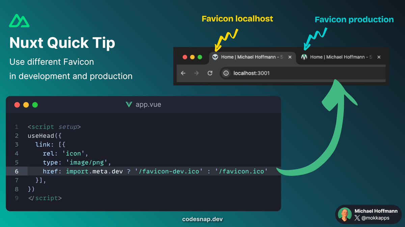Click the M favicon on the production tab
This screenshot has height=227, width=405.
click(304, 57)
